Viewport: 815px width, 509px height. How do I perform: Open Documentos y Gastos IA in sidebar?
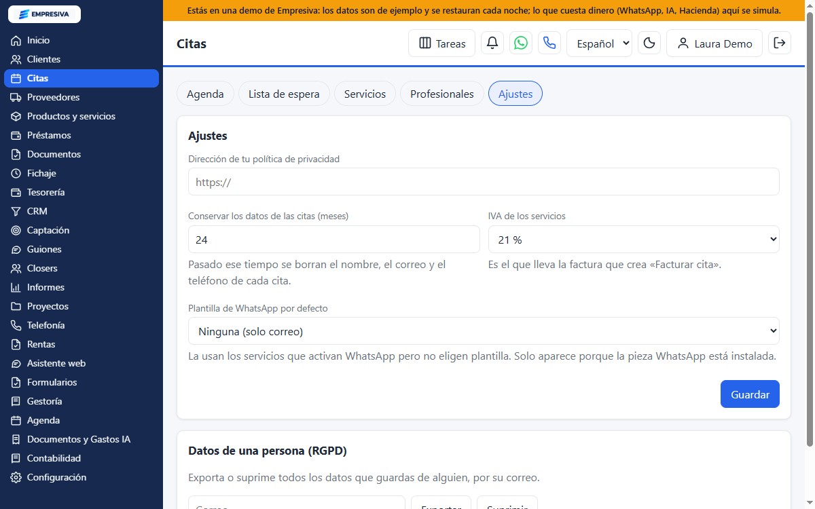point(81,440)
